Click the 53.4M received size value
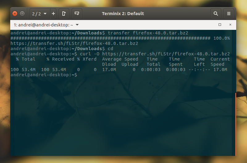 click(x=59, y=70)
